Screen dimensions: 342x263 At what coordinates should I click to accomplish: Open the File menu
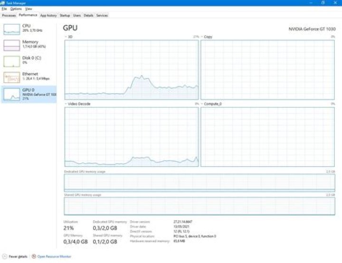[x=4, y=9]
